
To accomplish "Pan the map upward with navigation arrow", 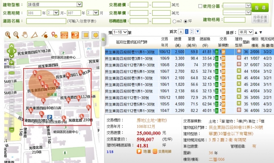I will point(11,47).
